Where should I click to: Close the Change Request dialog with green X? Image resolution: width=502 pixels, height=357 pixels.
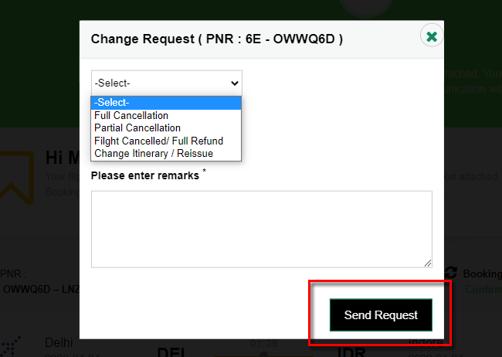pyautogui.click(x=432, y=36)
